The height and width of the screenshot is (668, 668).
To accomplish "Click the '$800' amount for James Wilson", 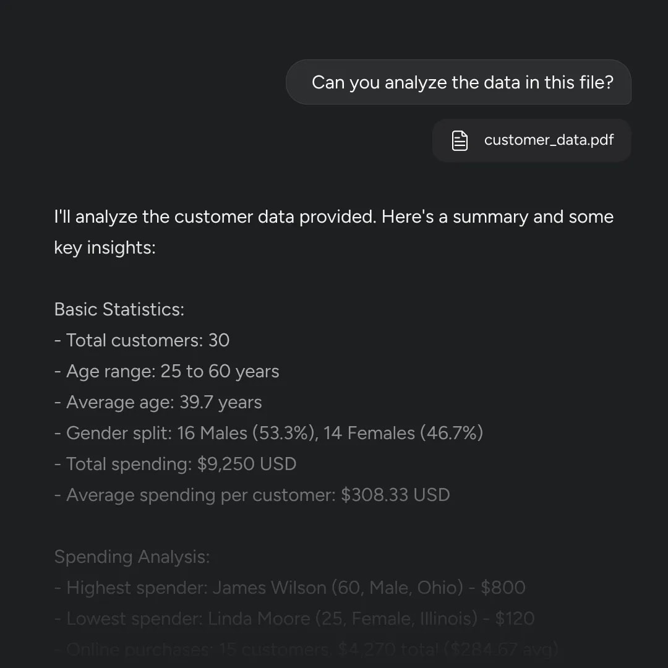I will pos(503,588).
